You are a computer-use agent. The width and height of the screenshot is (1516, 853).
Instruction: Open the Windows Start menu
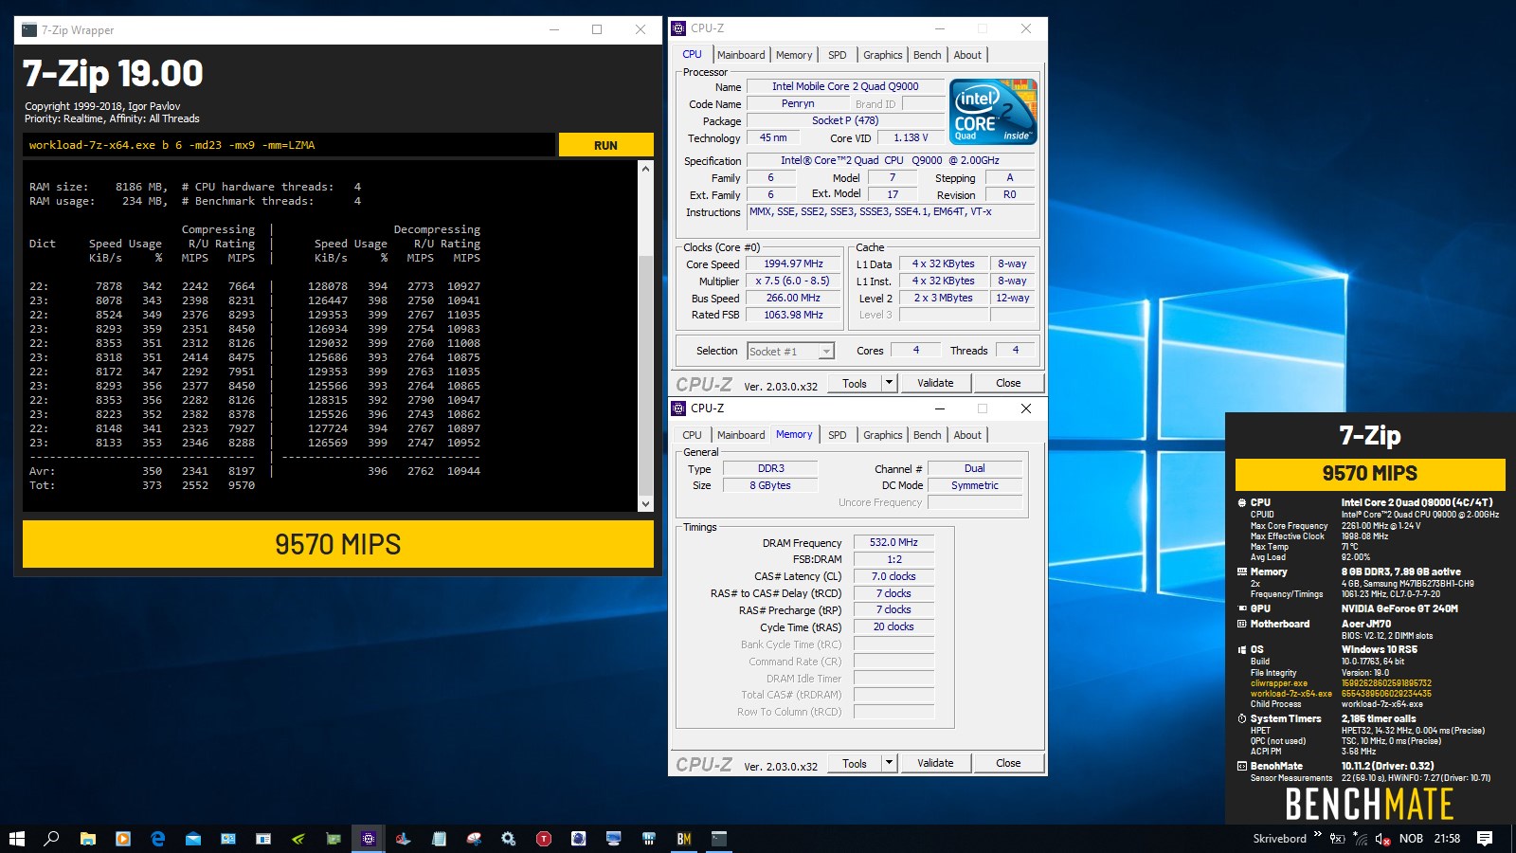tap(16, 839)
